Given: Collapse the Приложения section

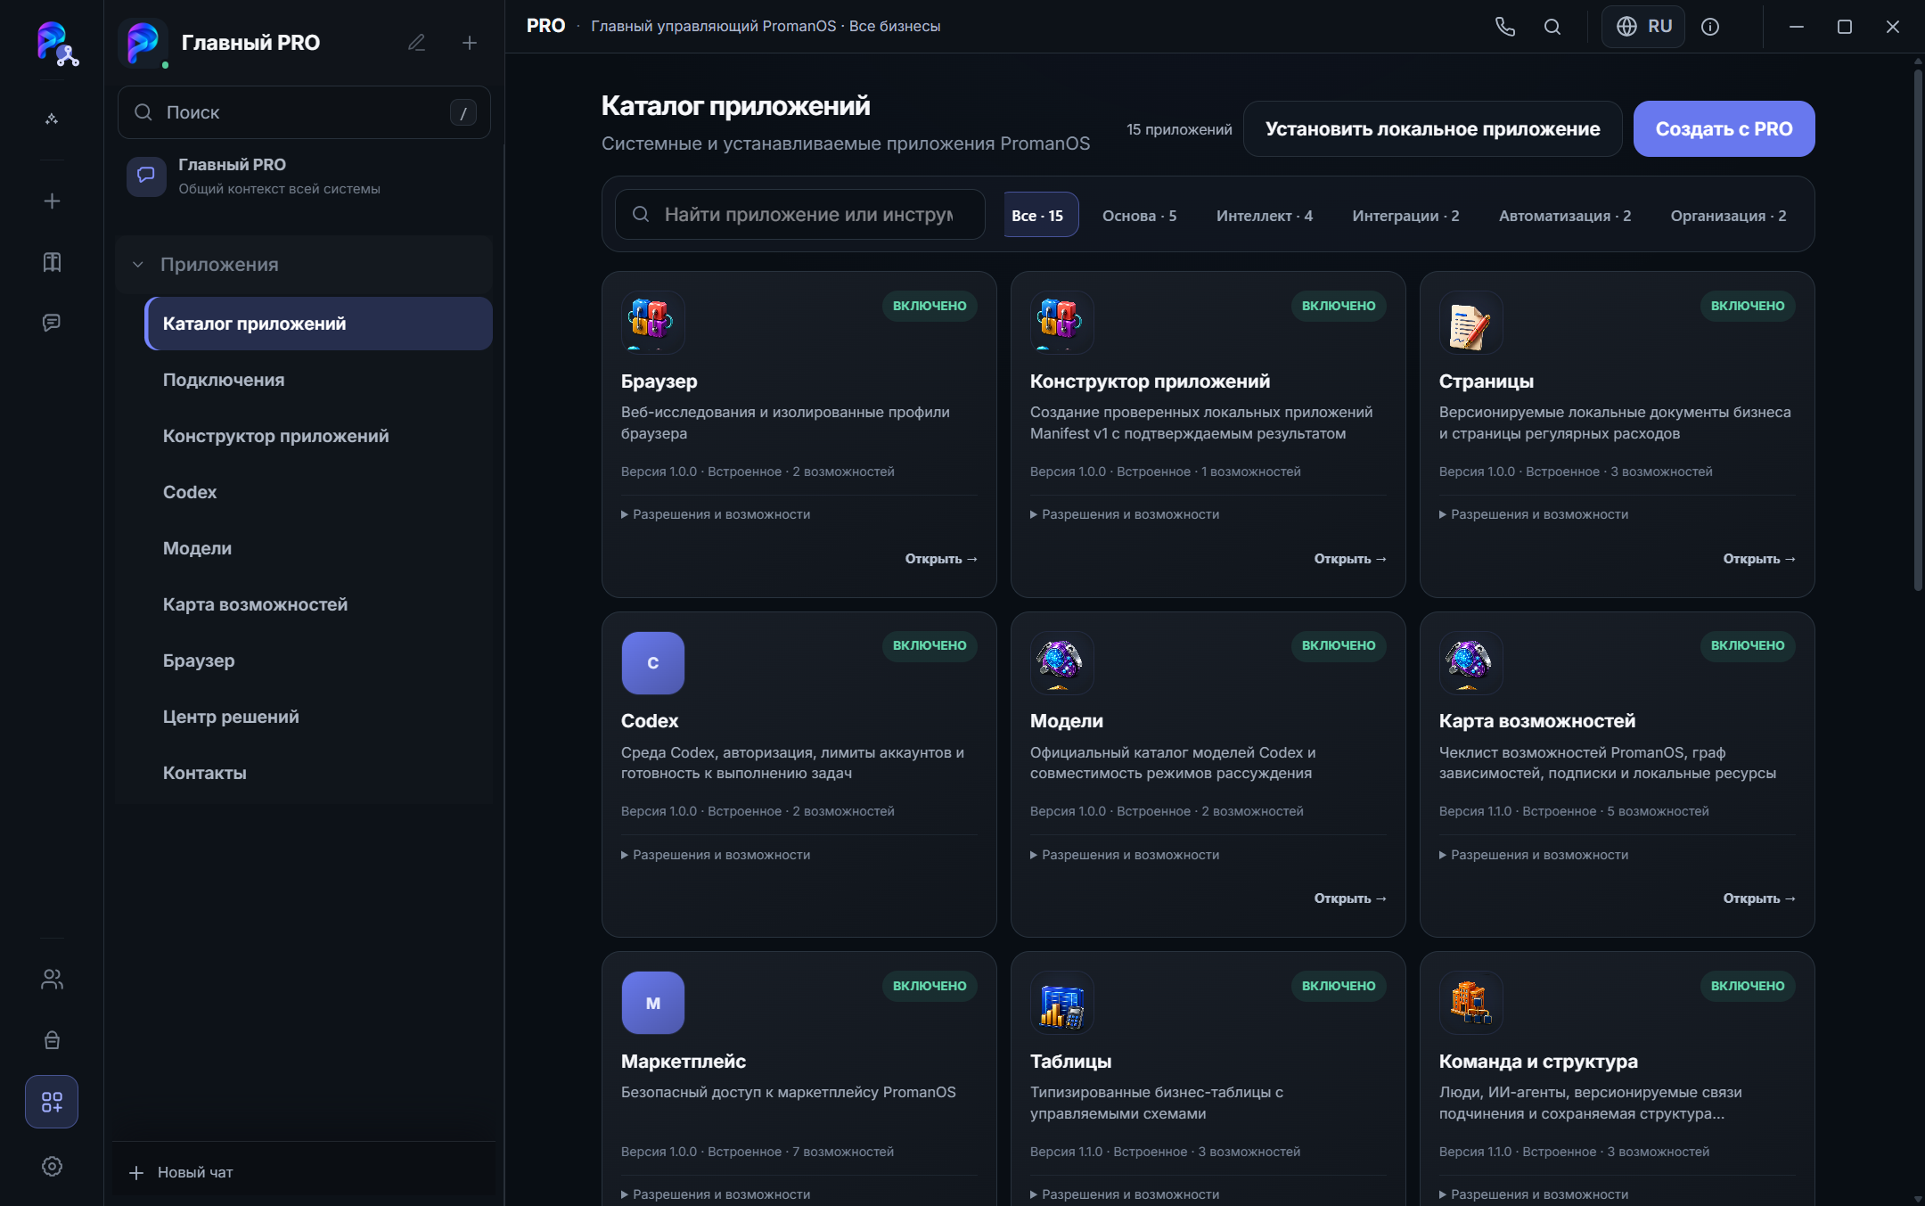Looking at the screenshot, I should 303,265.
